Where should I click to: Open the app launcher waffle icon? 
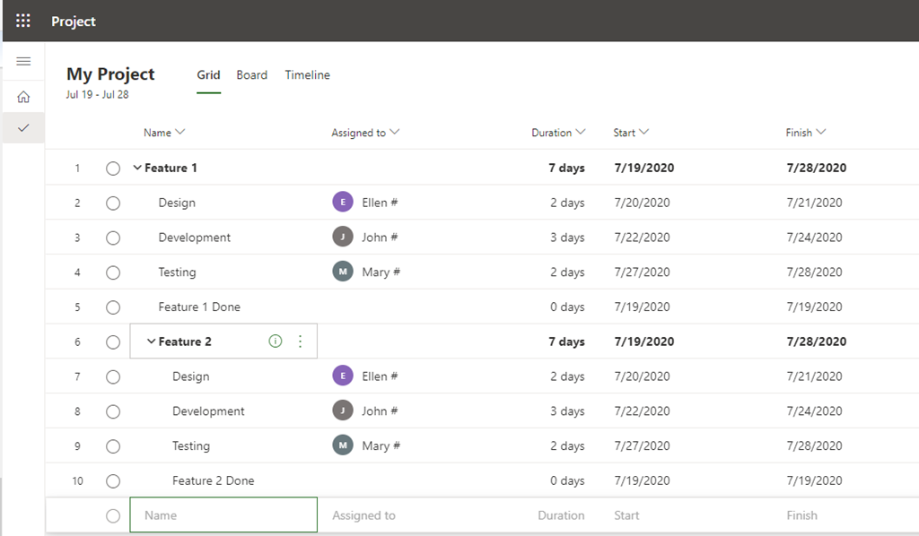coord(23,21)
